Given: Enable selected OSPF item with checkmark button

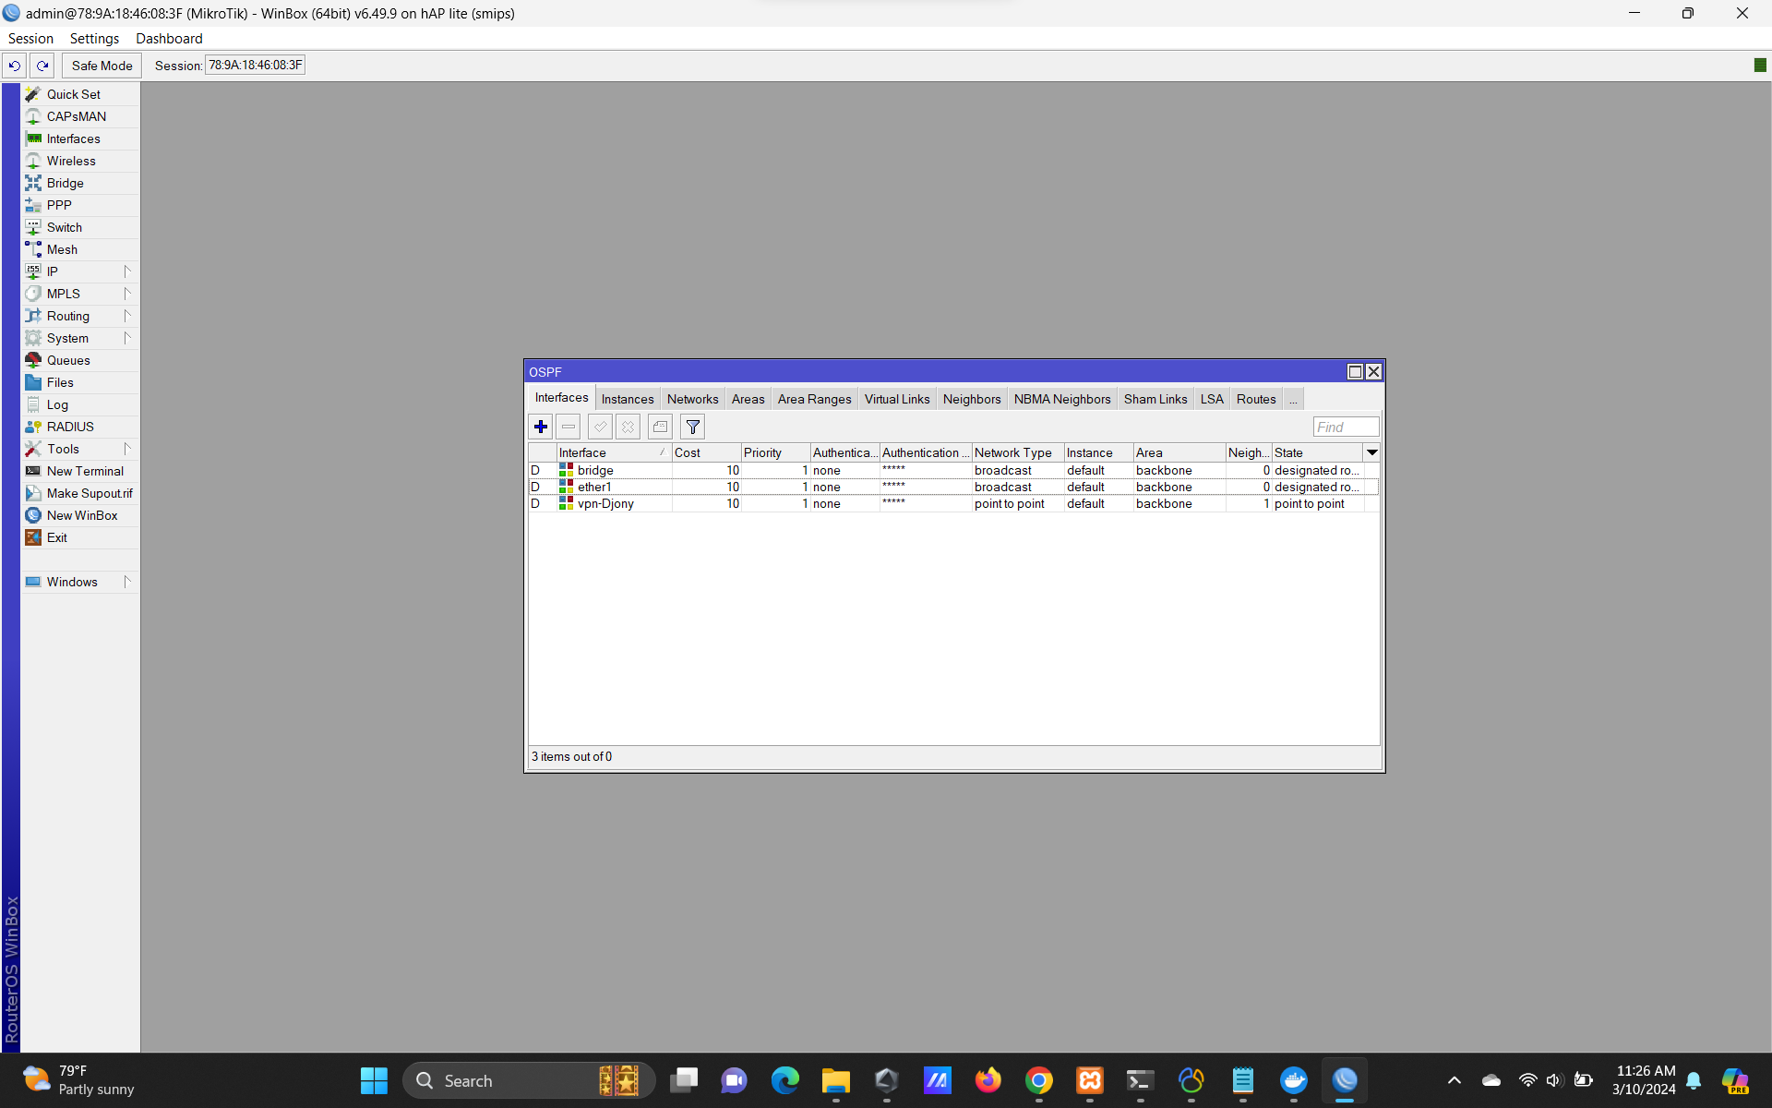Looking at the screenshot, I should click(600, 427).
